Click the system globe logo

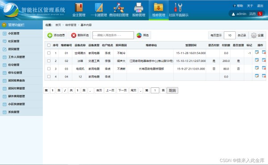coord(11,10)
